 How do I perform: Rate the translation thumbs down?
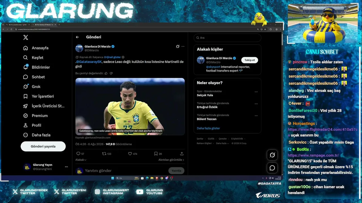(111, 73)
